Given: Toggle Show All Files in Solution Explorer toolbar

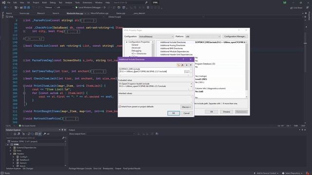Looking at the screenshot, I should (x=40, y=134).
